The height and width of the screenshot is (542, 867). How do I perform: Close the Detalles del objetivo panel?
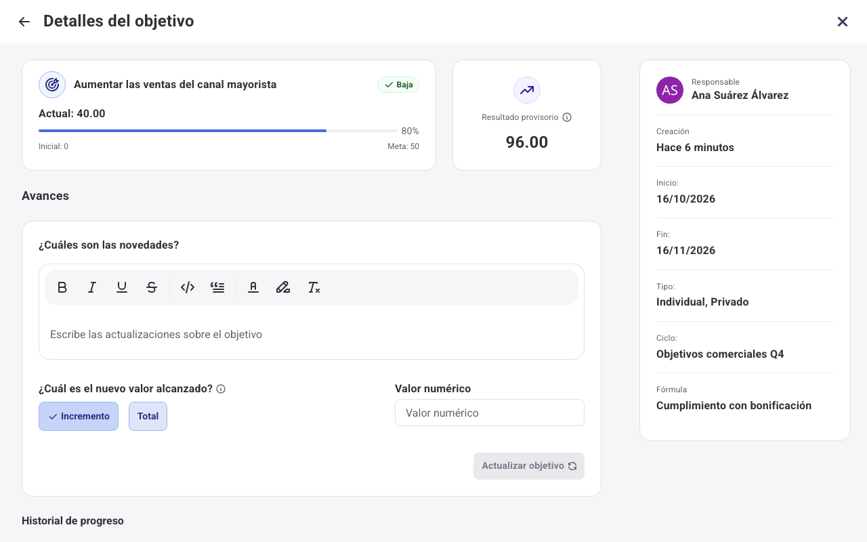point(843,22)
